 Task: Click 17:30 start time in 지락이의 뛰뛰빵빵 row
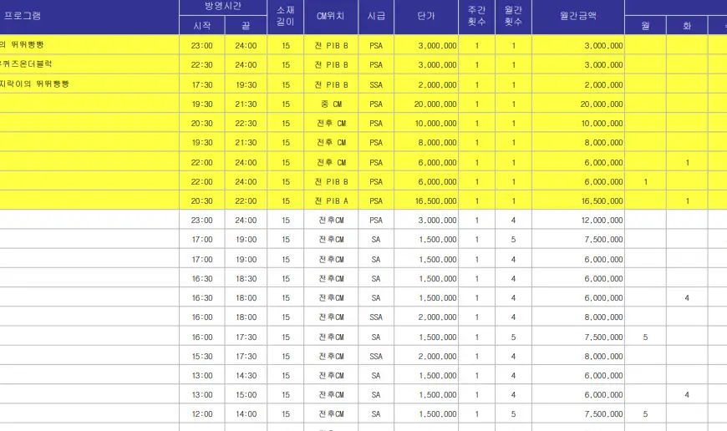click(x=201, y=85)
